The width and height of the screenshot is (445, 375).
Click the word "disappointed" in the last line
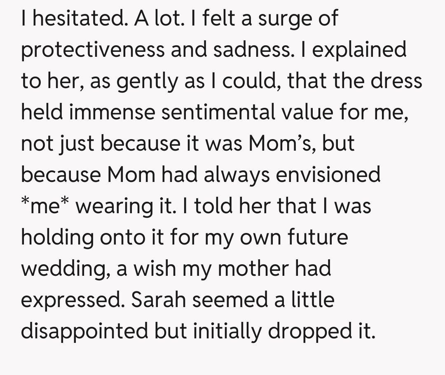click(84, 331)
